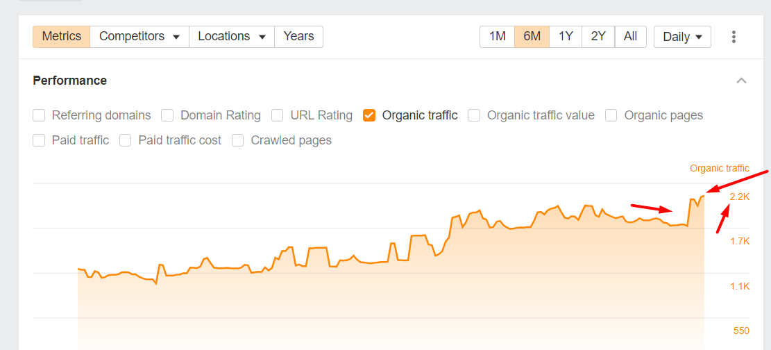Expand the Locations dropdown

click(x=232, y=37)
